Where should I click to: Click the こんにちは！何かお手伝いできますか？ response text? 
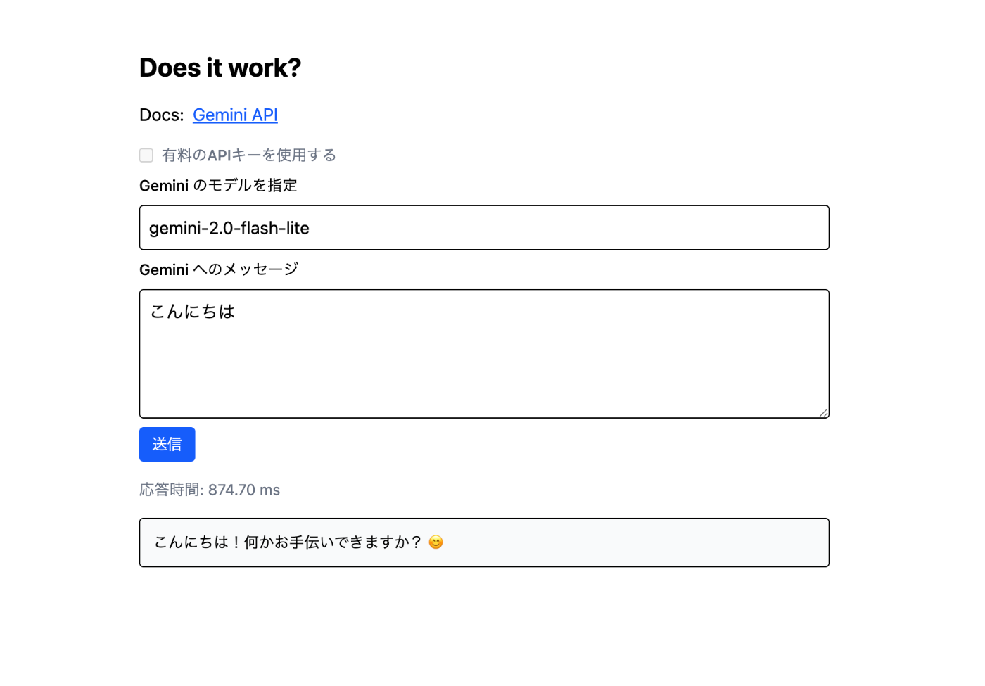[x=287, y=542]
